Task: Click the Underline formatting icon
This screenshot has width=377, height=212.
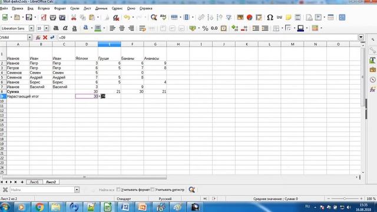Action: click(x=74, y=28)
